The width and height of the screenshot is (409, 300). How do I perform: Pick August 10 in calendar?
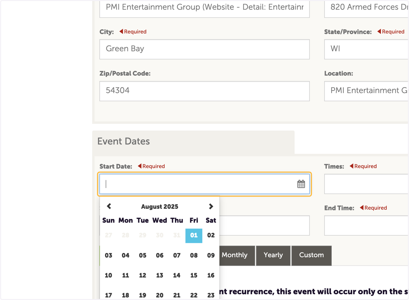(108, 276)
